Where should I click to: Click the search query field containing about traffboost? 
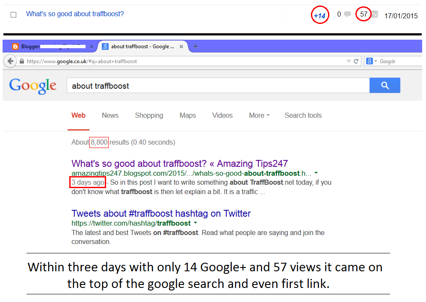tap(218, 86)
